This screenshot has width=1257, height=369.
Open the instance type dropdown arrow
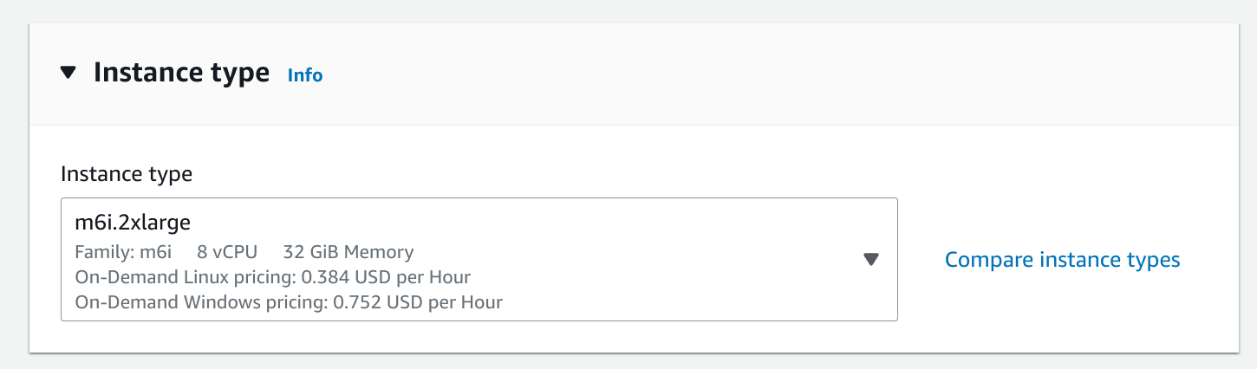[871, 259]
